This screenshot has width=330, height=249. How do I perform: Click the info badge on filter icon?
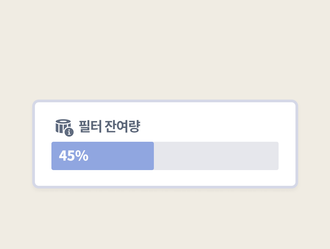click(69, 133)
